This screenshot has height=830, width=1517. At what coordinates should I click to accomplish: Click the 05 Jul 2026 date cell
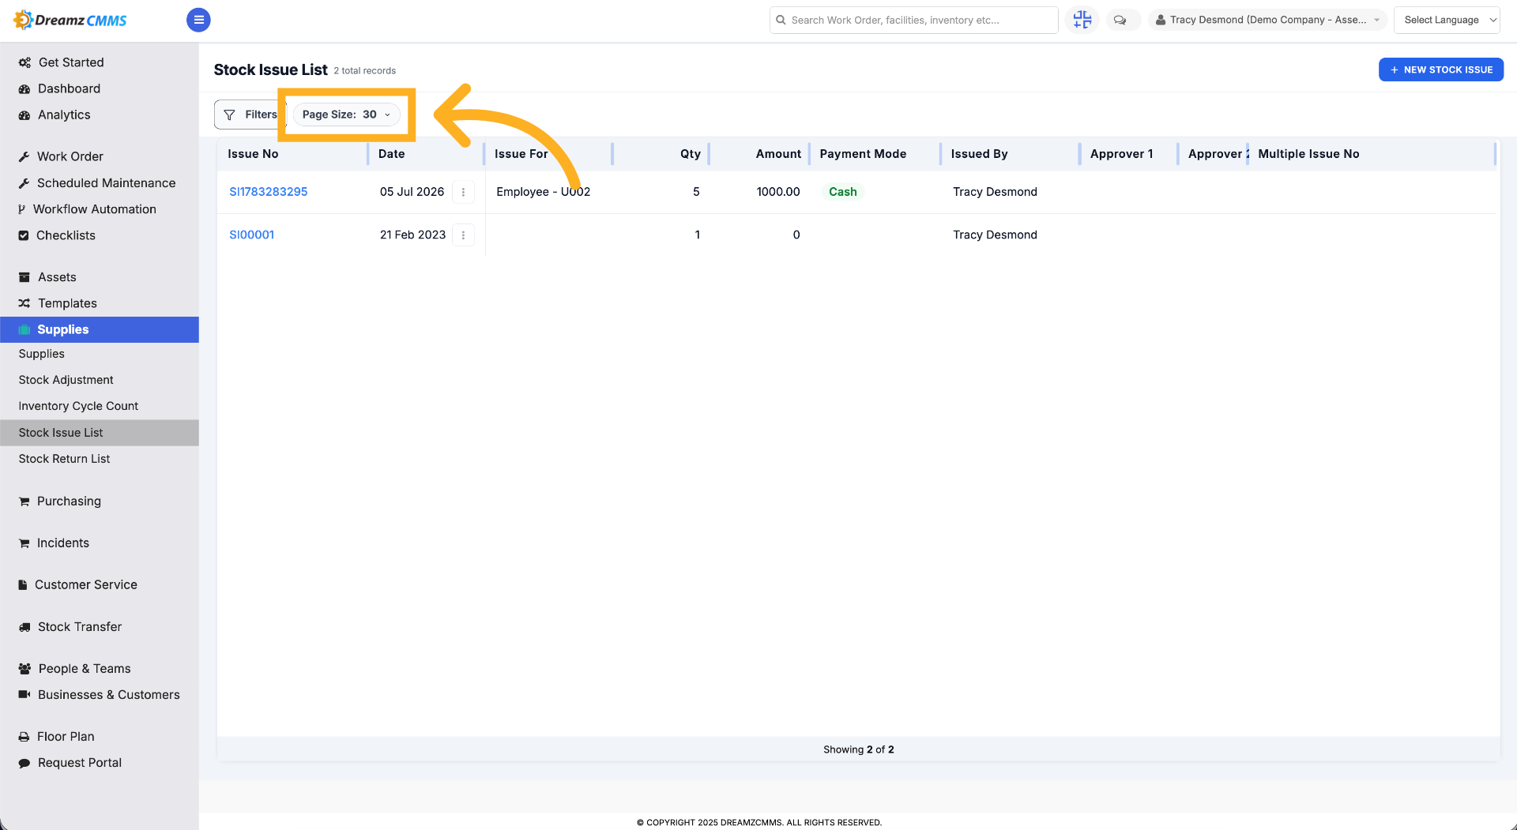coord(412,192)
